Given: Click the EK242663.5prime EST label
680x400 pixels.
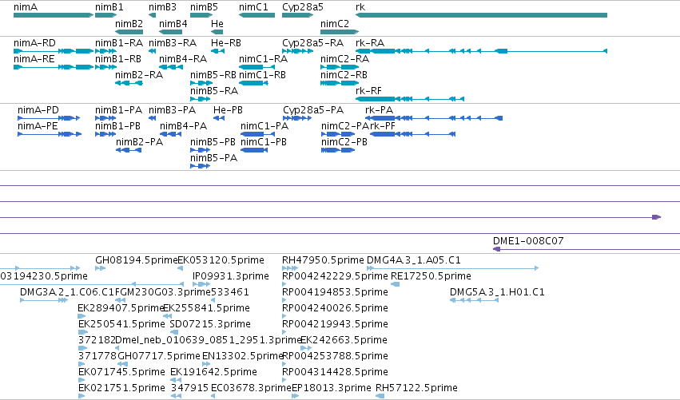Looking at the screenshot, I should (344, 340).
